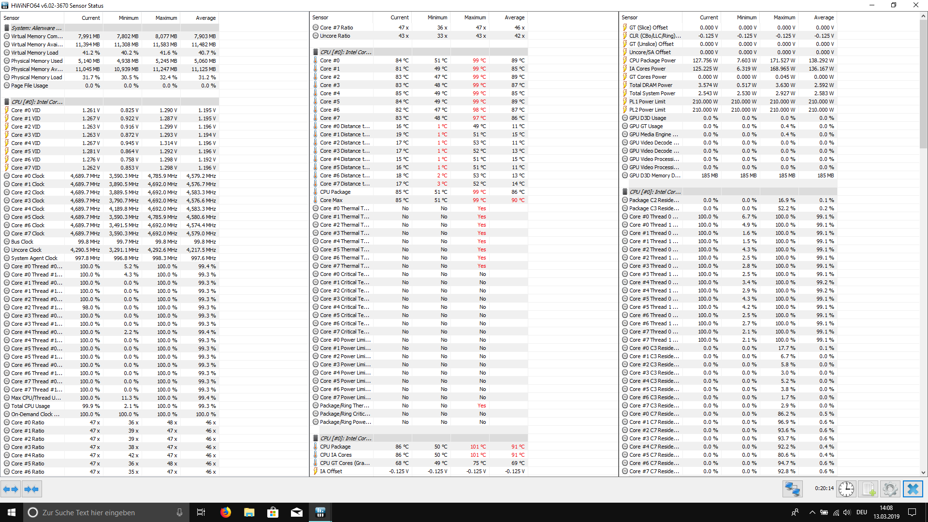This screenshot has height=522, width=928.
Task: Open the remote network monitoring icon
Action: 793,489
